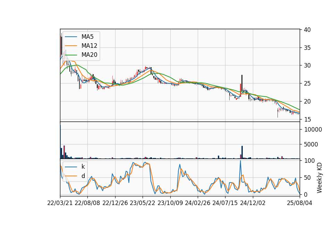Click the 22/12/26 date label
The image size is (333, 239).
click(115, 203)
